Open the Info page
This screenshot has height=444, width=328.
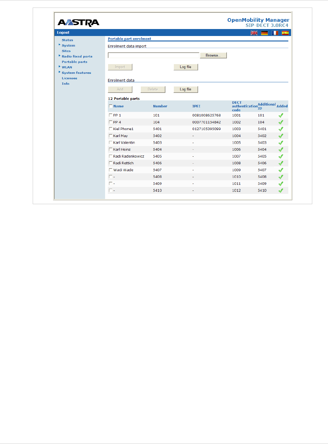[65, 83]
